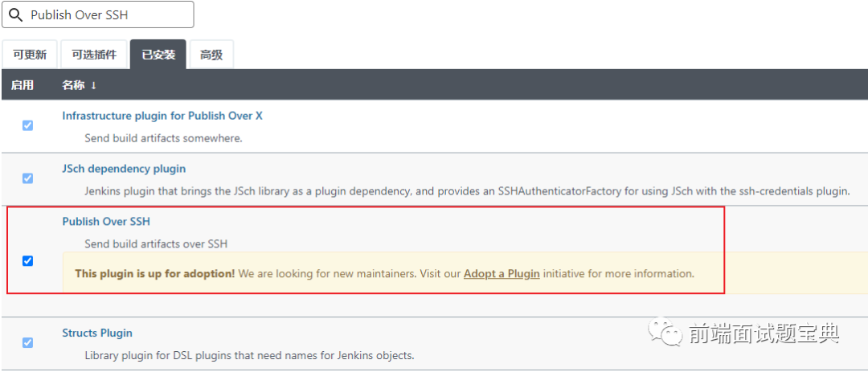The image size is (868, 372).
Task: Toggle the JSch dependency plugin checkbox
Action: [27, 178]
